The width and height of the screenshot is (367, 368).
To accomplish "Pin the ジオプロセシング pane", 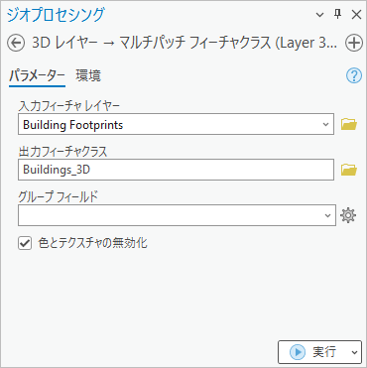I will click(x=337, y=14).
